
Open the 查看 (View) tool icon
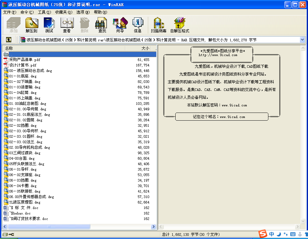[66, 24]
